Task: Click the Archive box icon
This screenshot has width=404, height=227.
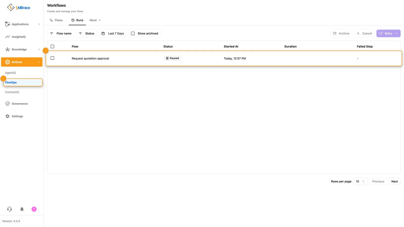Action: (335, 34)
